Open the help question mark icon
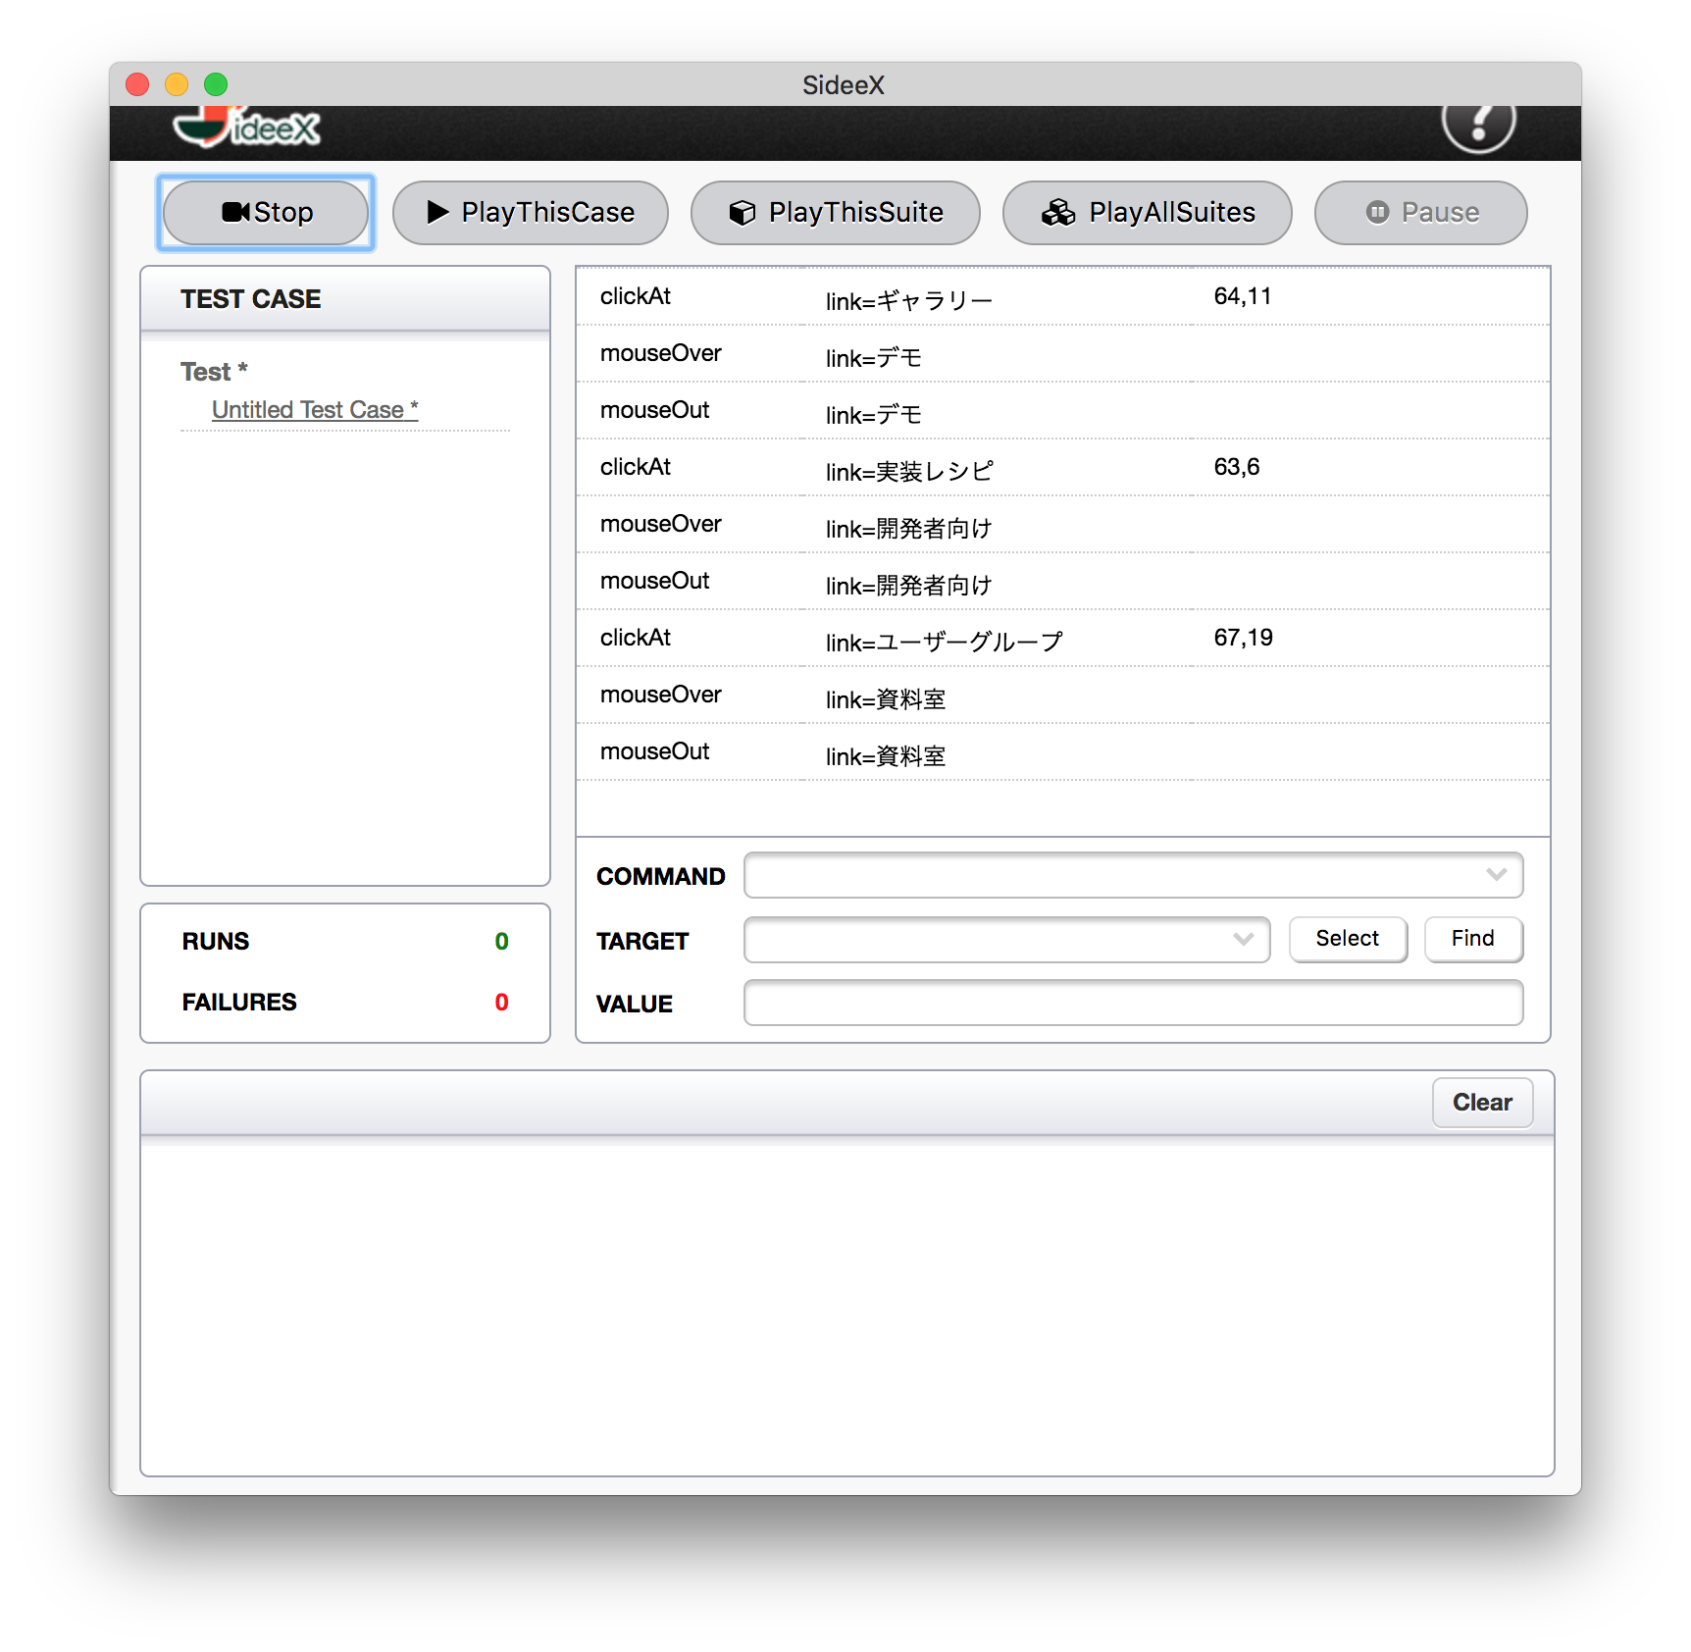The image size is (1691, 1652). click(x=1478, y=126)
